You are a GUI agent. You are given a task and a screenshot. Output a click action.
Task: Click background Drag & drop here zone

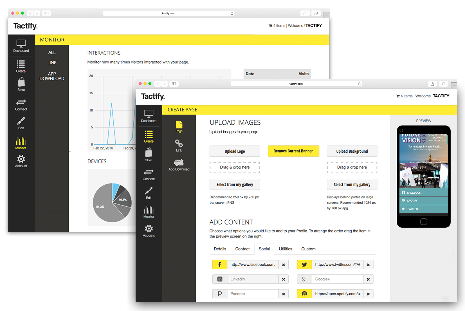tap(352, 167)
